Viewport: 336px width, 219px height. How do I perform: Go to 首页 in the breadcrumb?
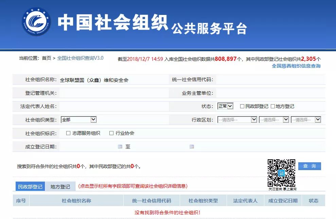47,58
